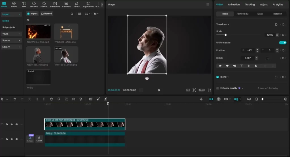Screen dimensions: 290x157
Task: Select the fire video thumbnail
Action: 38,31
